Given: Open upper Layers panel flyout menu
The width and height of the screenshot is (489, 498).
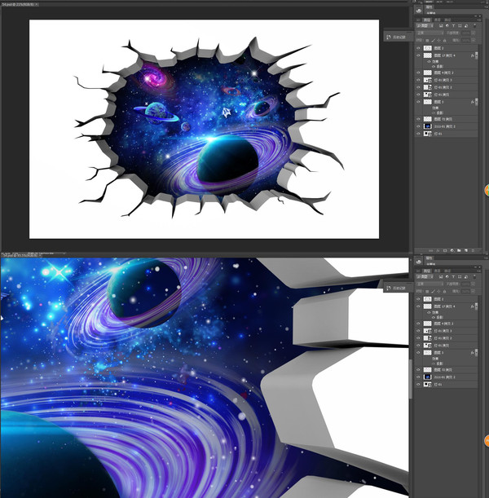Looking at the screenshot, I should (x=479, y=20).
